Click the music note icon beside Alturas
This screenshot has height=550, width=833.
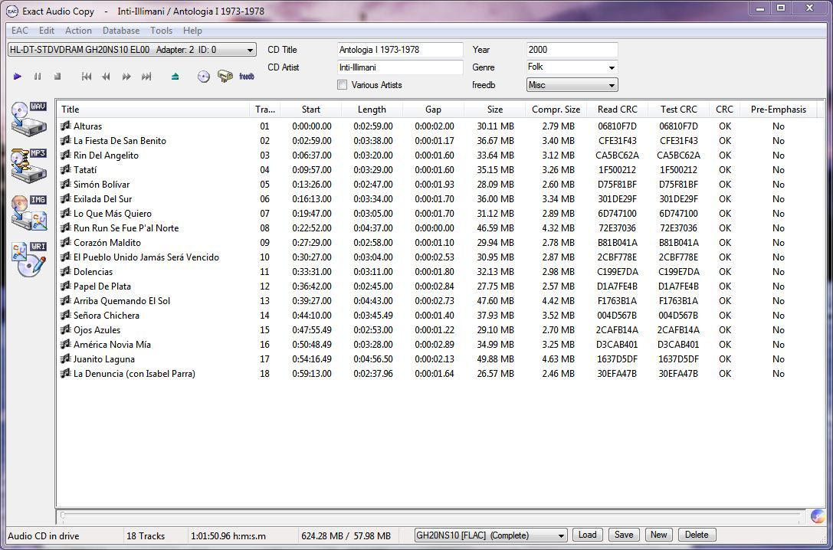click(66, 126)
